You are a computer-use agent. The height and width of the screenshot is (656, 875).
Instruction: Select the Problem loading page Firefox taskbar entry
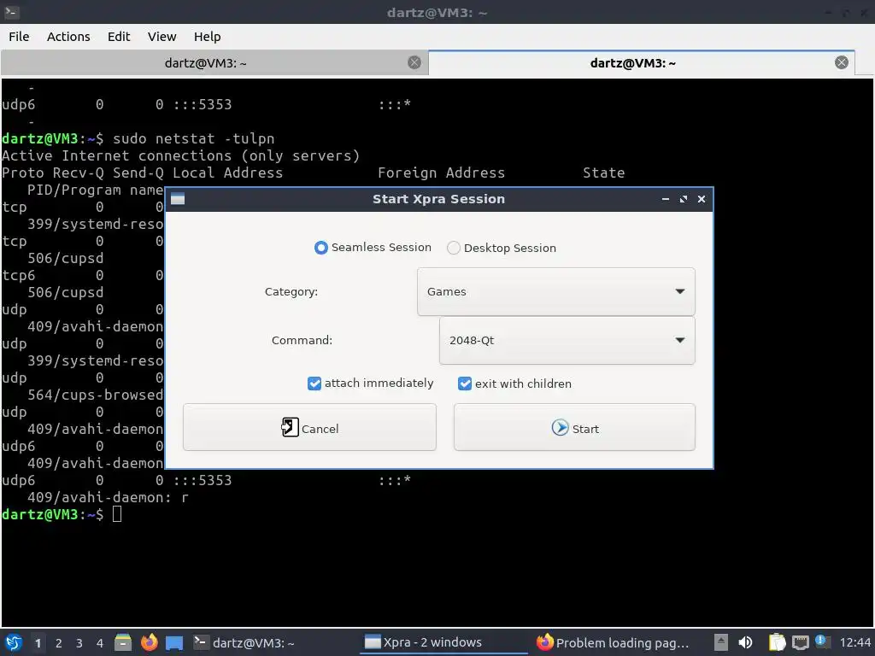(x=614, y=642)
